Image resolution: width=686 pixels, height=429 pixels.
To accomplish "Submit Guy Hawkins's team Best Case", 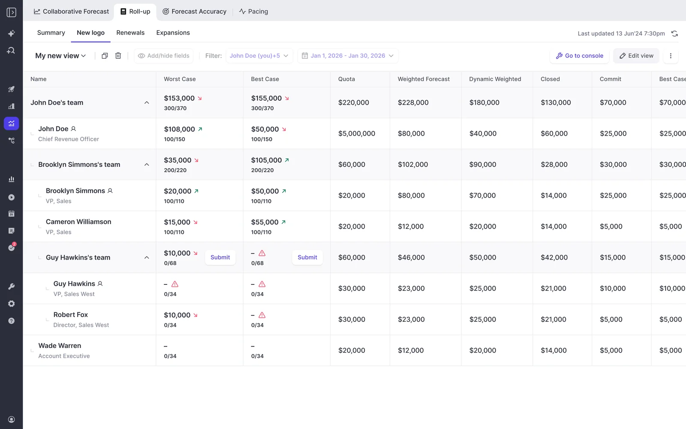I will [x=307, y=257].
